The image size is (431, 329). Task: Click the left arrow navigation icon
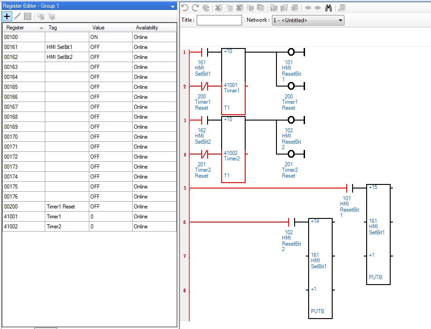tap(308, 8)
